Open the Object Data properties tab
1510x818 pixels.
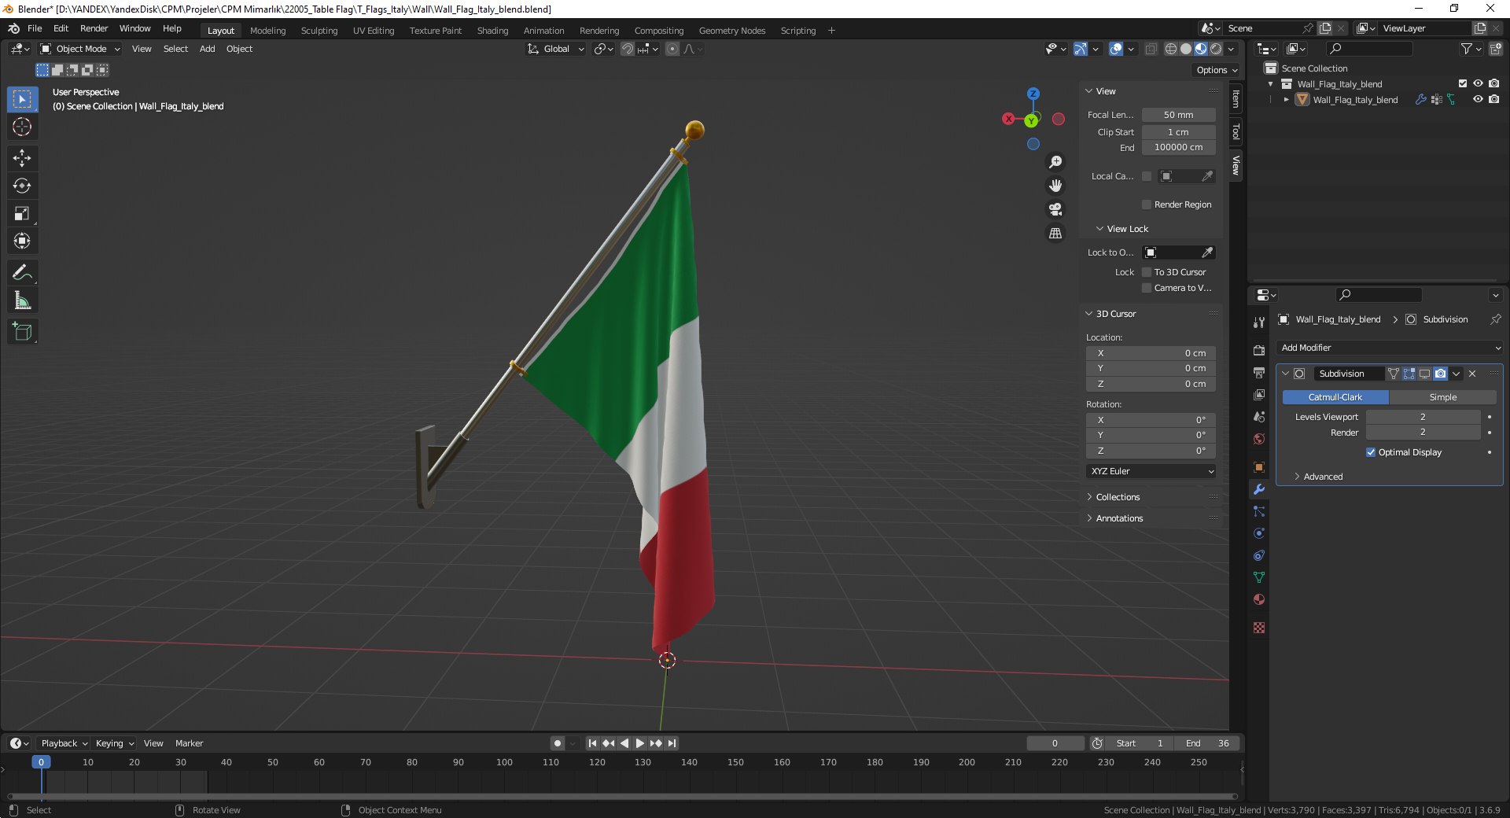pyautogui.click(x=1259, y=577)
